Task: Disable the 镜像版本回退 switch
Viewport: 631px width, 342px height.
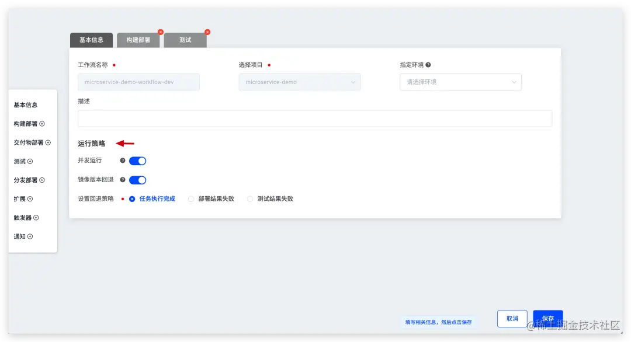Action: click(x=138, y=180)
